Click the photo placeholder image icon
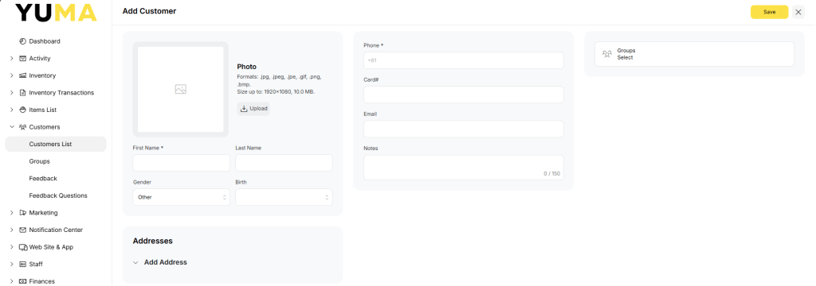This screenshot has width=816, height=286. [x=181, y=89]
